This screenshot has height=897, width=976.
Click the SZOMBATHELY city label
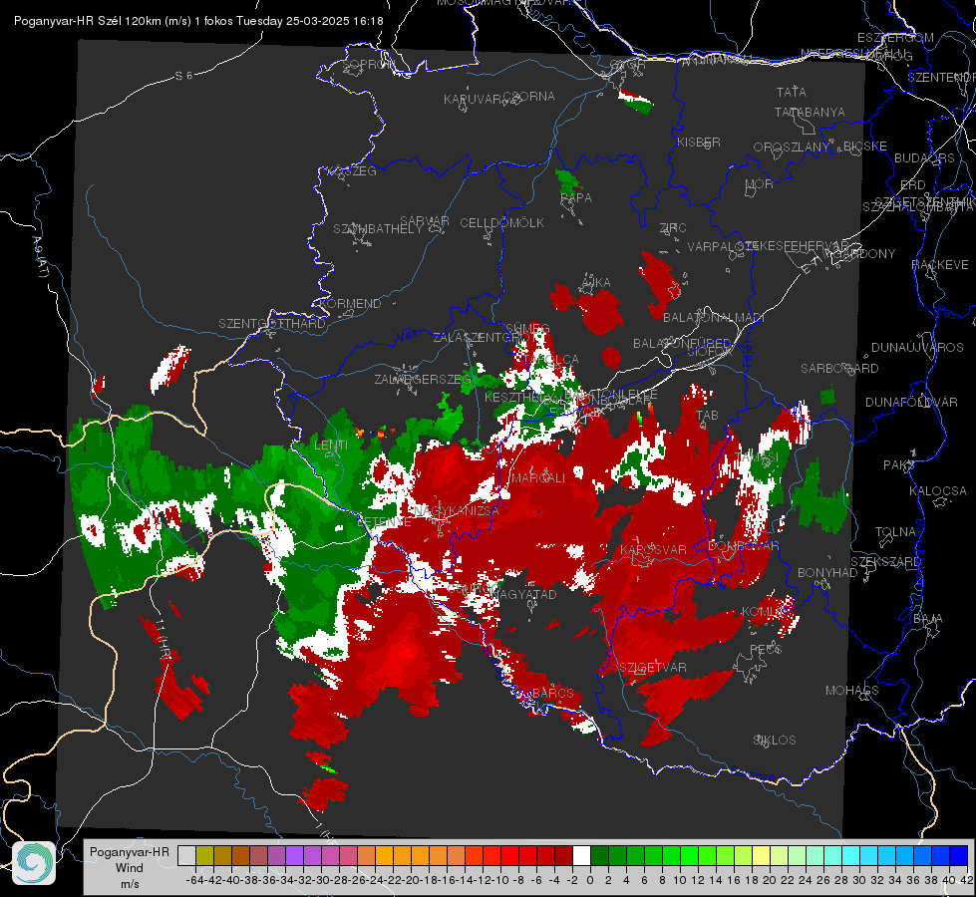(x=378, y=229)
